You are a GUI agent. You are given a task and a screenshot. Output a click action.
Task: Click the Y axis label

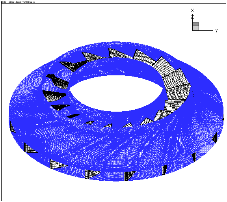pyautogui.click(x=216, y=30)
